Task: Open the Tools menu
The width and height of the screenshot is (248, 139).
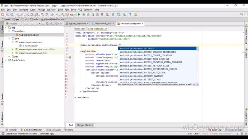Action: point(73,10)
